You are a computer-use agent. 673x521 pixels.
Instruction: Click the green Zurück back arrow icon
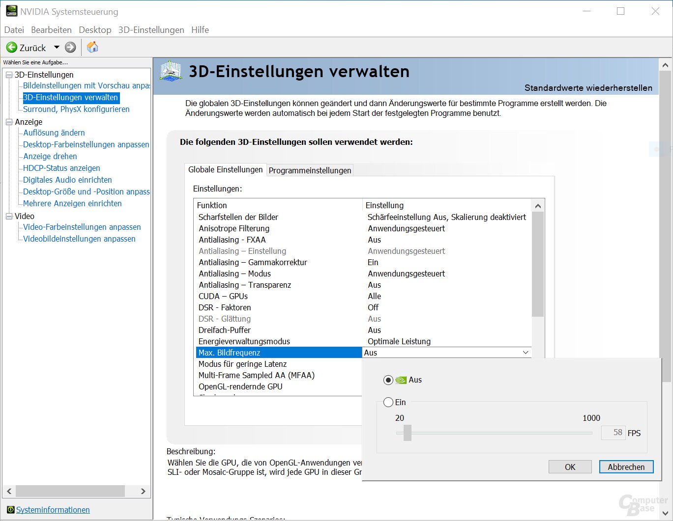click(x=11, y=48)
